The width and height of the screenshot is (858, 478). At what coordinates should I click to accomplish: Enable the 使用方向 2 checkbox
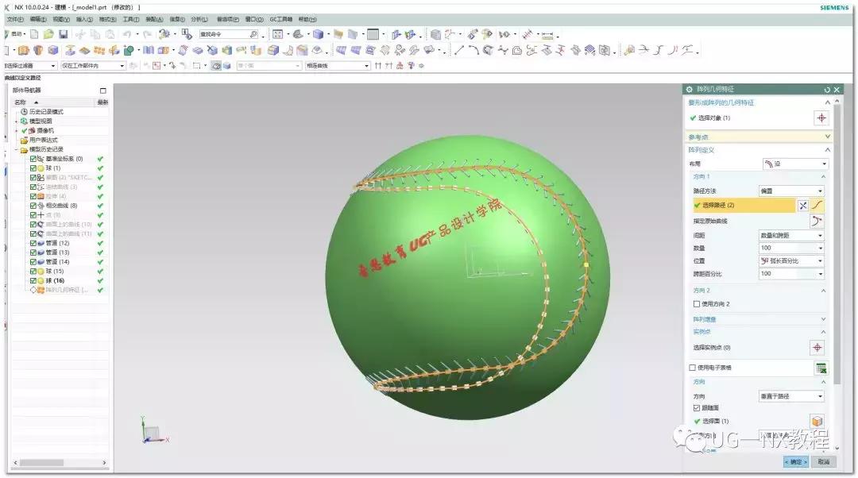[697, 304]
